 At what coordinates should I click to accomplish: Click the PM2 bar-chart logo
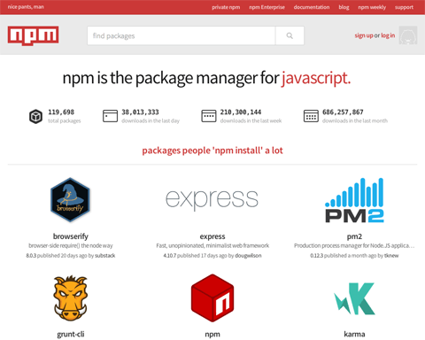click(x=354, y=200)
